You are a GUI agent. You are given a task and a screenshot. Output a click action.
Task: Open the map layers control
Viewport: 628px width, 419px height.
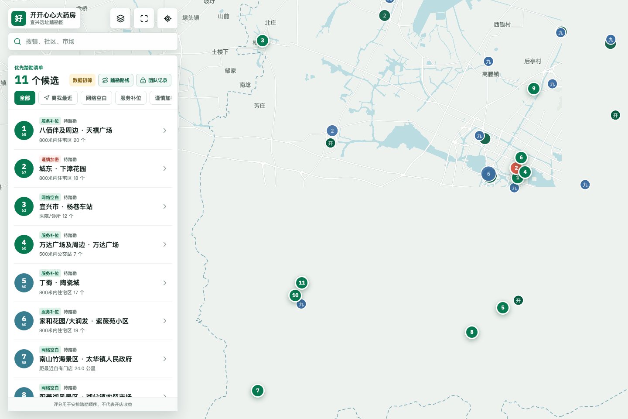pyautogui.click(x=120, y=18)
